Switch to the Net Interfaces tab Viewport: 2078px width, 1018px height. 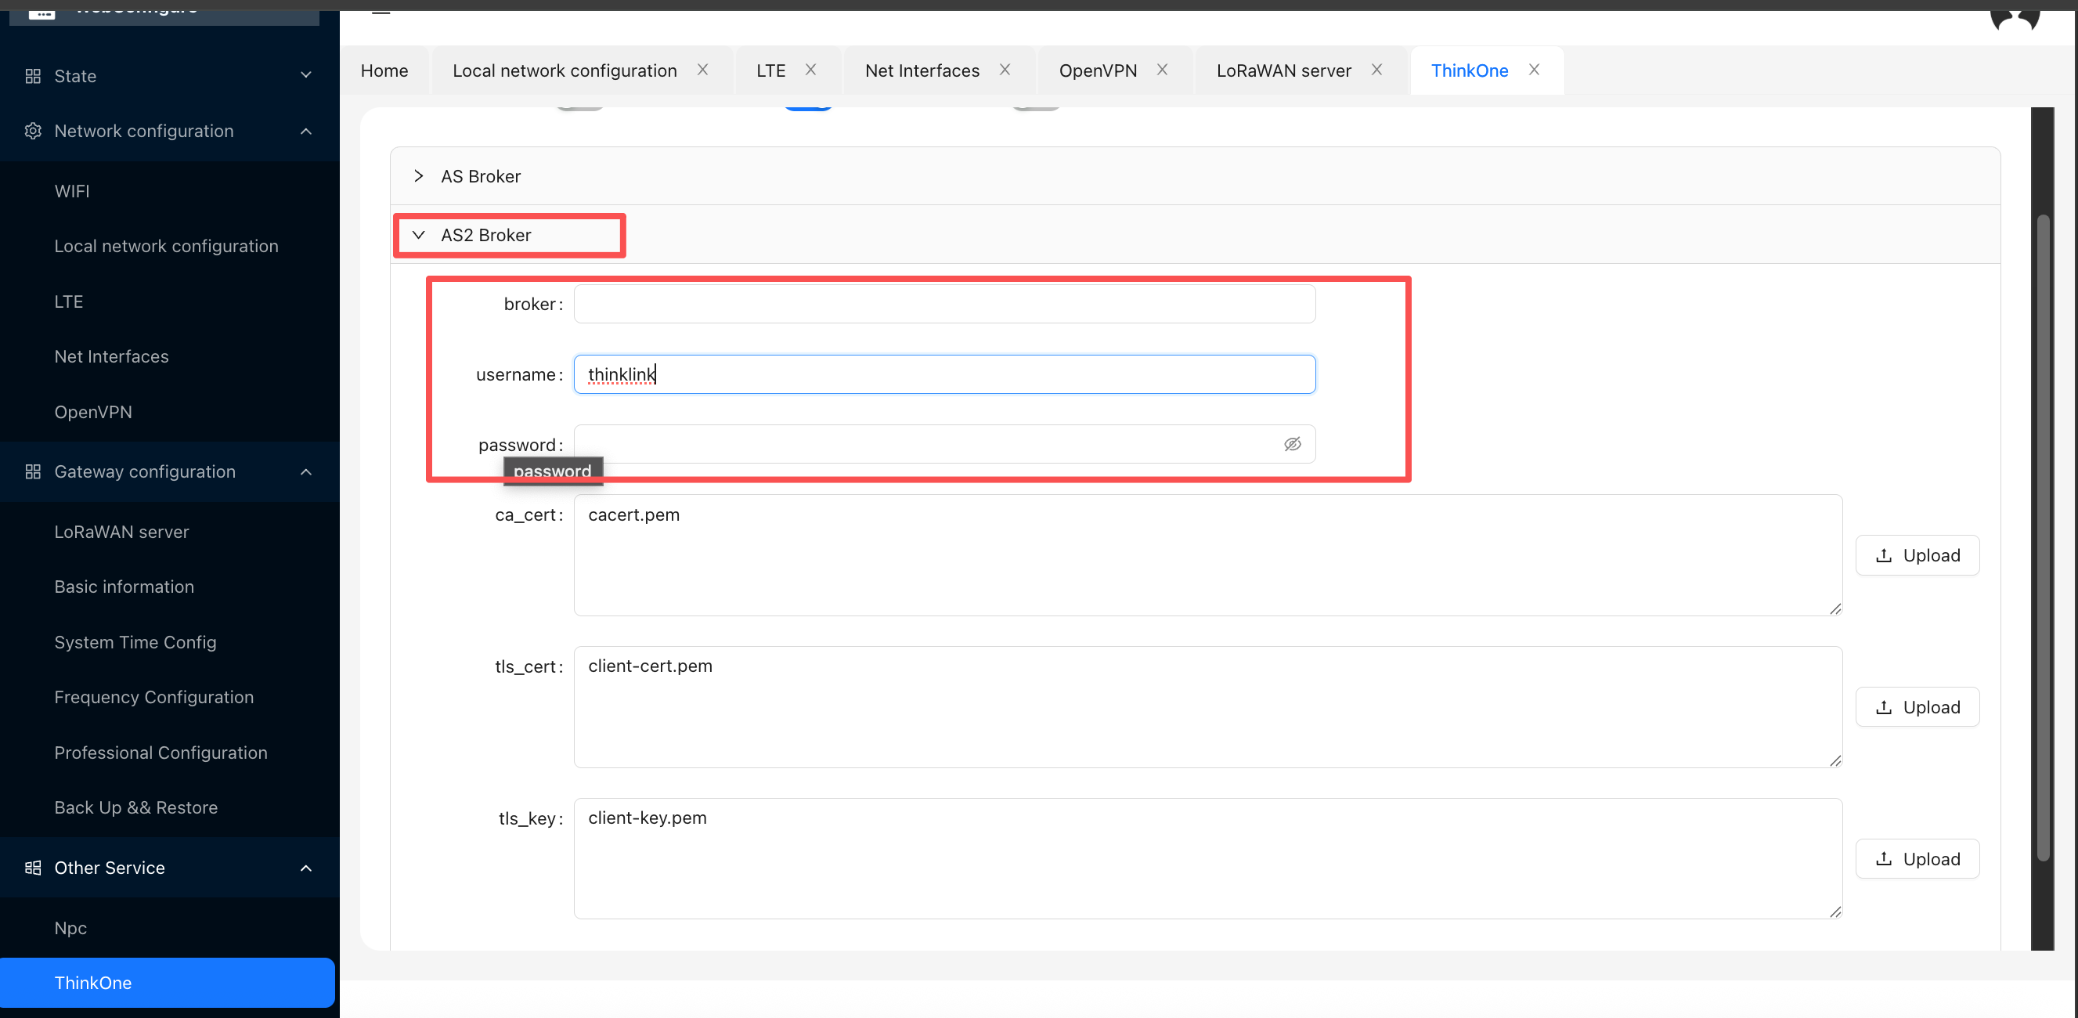[x=922, y=70]
